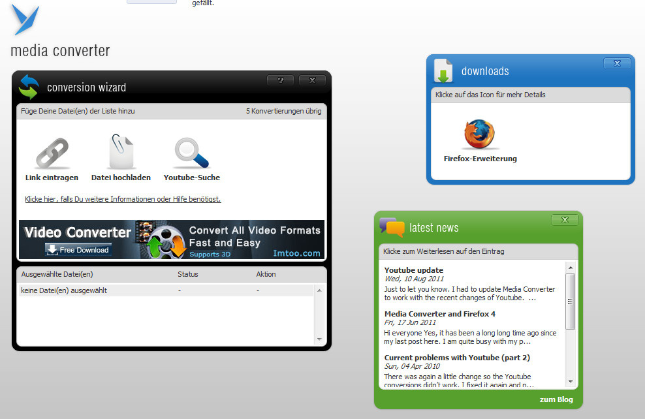Open Media Converter and Firefox 4 entry
The image size is (645, 419).
coord(440,314)
